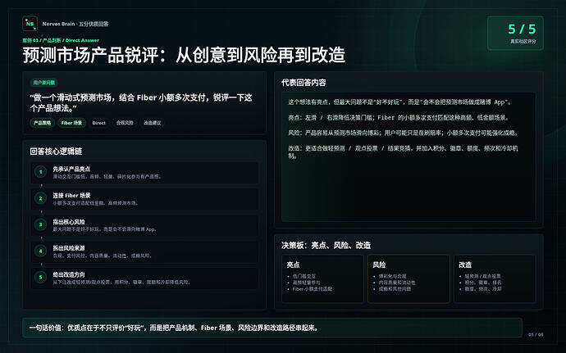The width and height of the screenshot is (566, 353).
Task: Select the step 3 circle icon
Action: [x=41, y=224]
